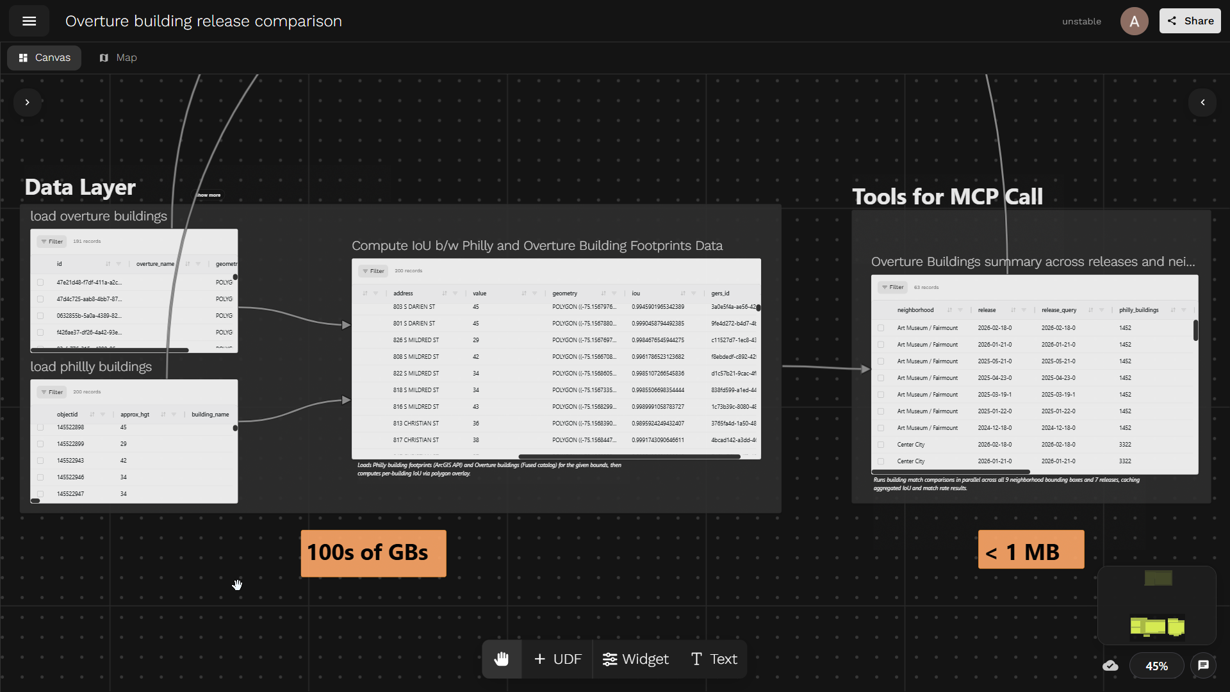Sort the address column
1230x692 pixels.
tap(444, 293)
